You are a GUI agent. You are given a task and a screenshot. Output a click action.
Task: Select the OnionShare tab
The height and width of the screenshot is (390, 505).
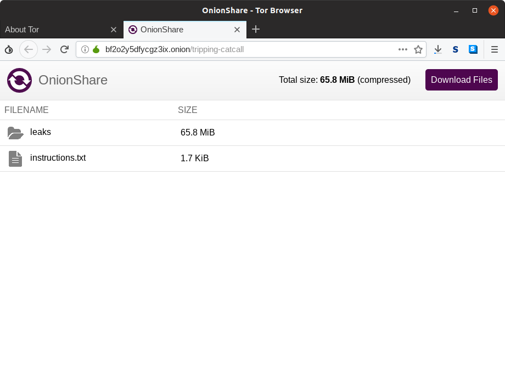click(185, 30)
